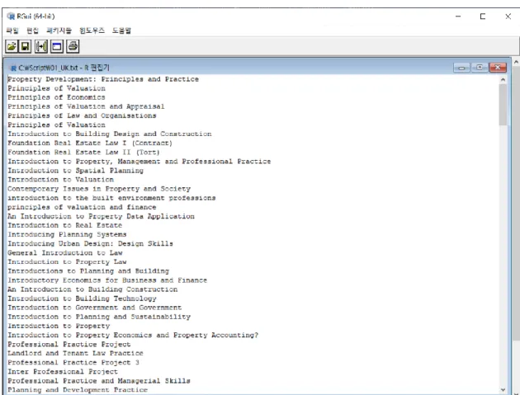
Task: Click line 'Principles of Economics'
Action: [56, 97]
